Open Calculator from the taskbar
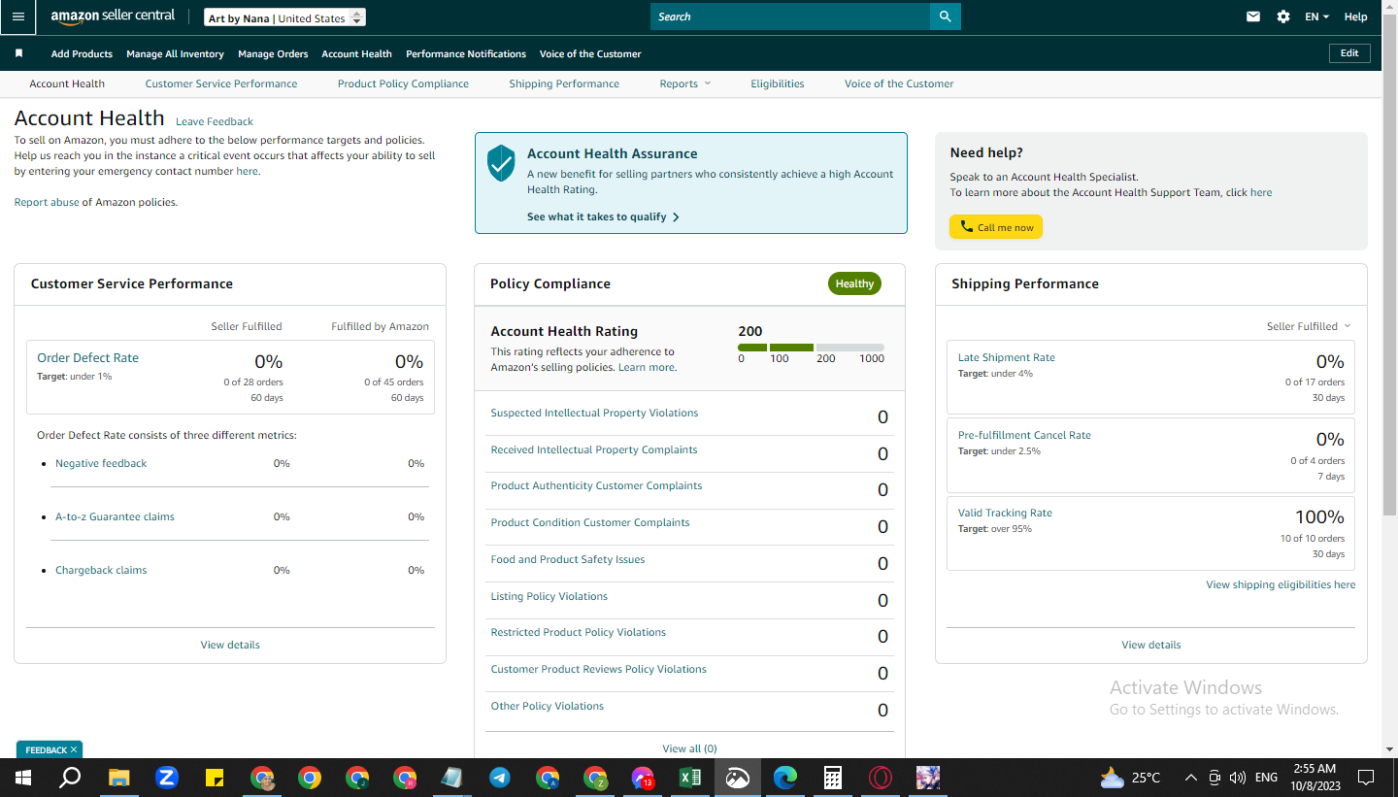Viewport: 1398px width, 797px height. pos(832,778)
